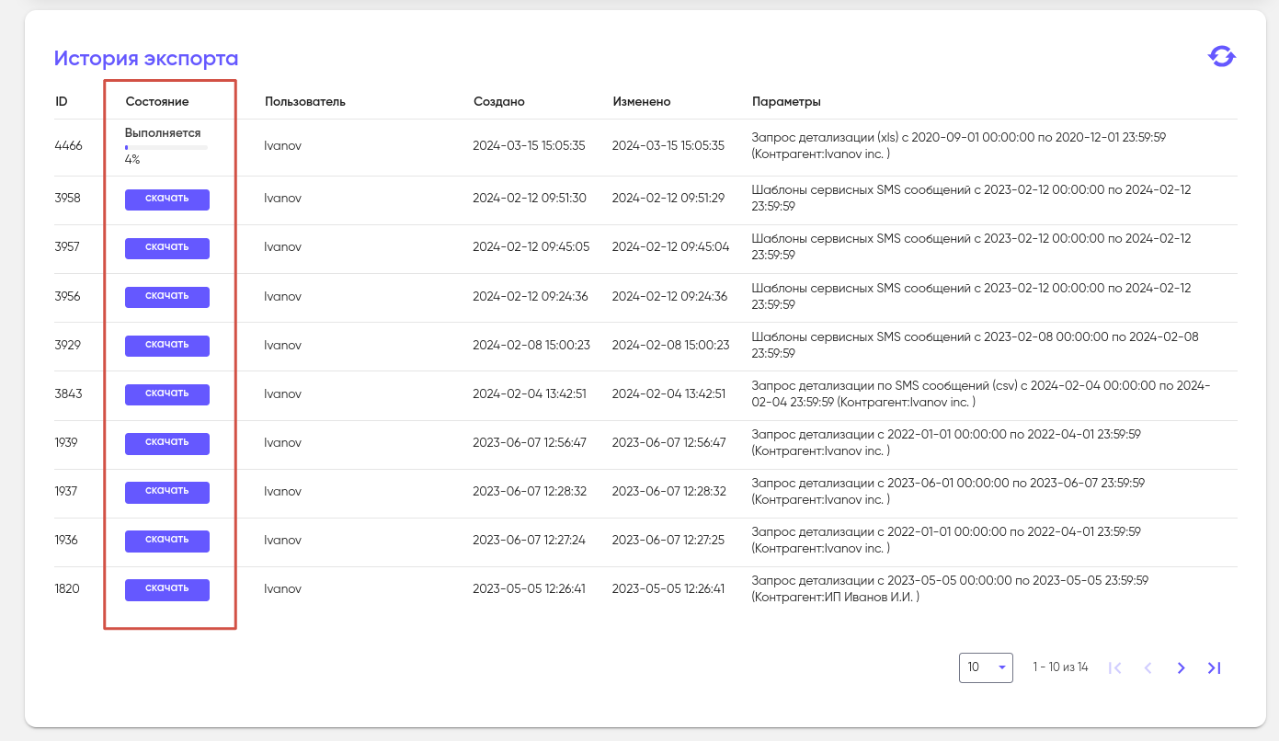Click the Создано column header
Image resolution: width=1279 pixels, height=741 pixels.
[x=499, y=101]
